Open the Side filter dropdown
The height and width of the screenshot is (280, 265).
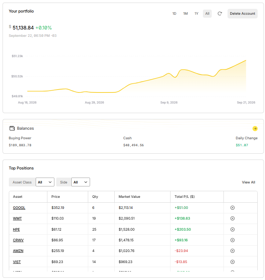80,182
